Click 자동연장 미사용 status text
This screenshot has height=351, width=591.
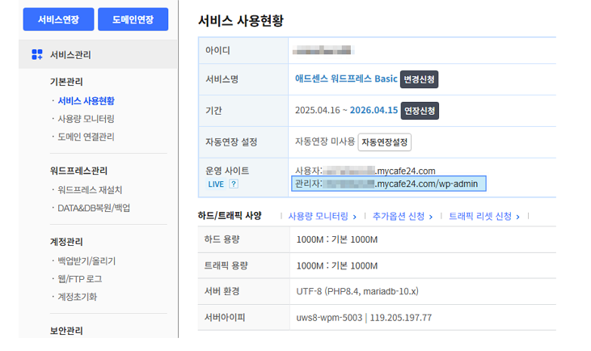click(325, 142)
